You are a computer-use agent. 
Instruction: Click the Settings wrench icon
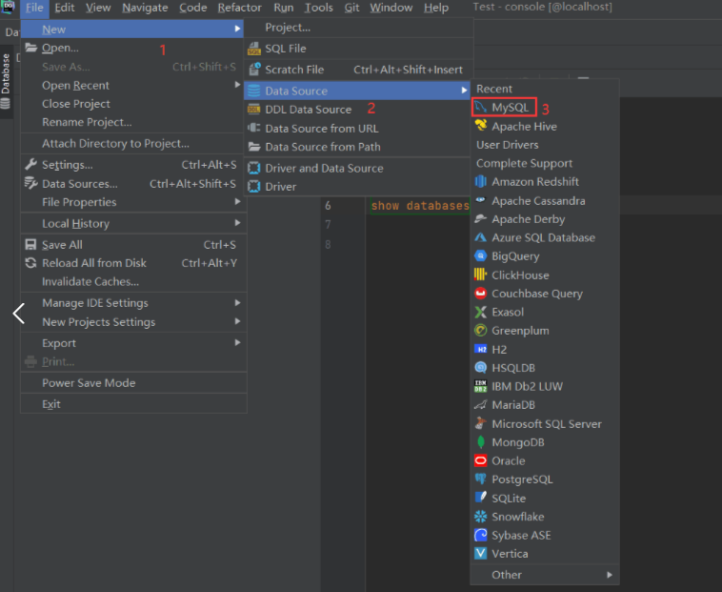click(30, 165)
